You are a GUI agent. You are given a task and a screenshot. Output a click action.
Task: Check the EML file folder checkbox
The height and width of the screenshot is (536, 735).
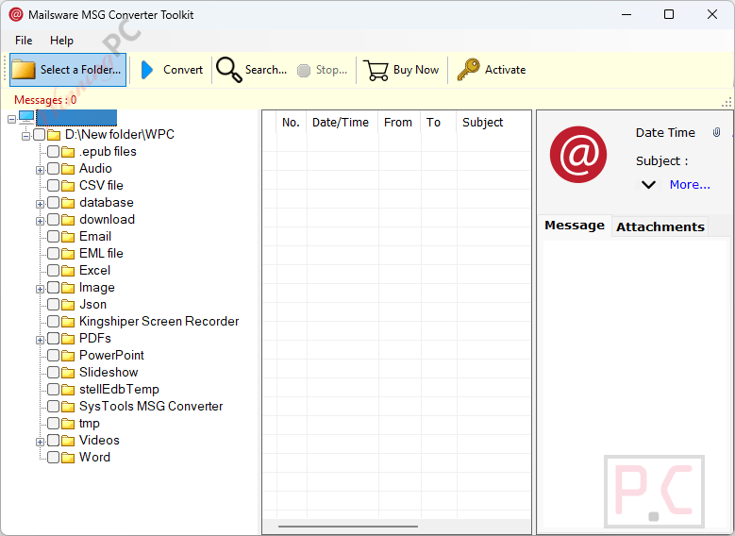coord(54,253)
